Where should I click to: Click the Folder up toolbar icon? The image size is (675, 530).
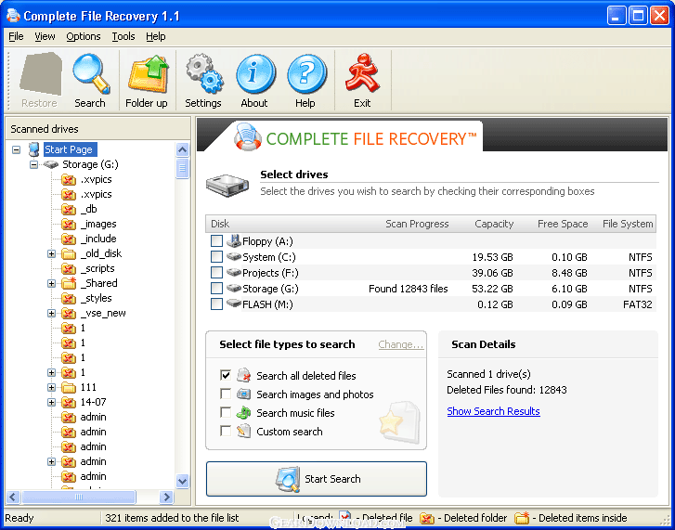[148, 74]
